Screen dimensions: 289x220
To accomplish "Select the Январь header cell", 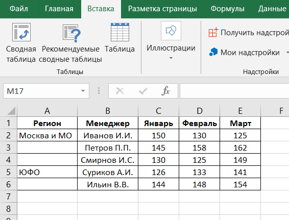I will coord(158,123).
